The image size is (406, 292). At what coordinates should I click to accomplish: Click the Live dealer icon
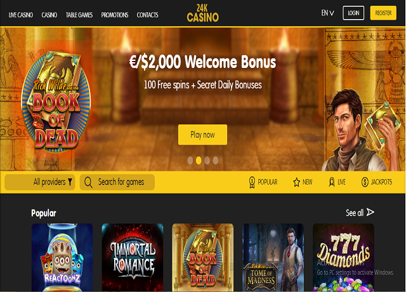click(331, 182)
